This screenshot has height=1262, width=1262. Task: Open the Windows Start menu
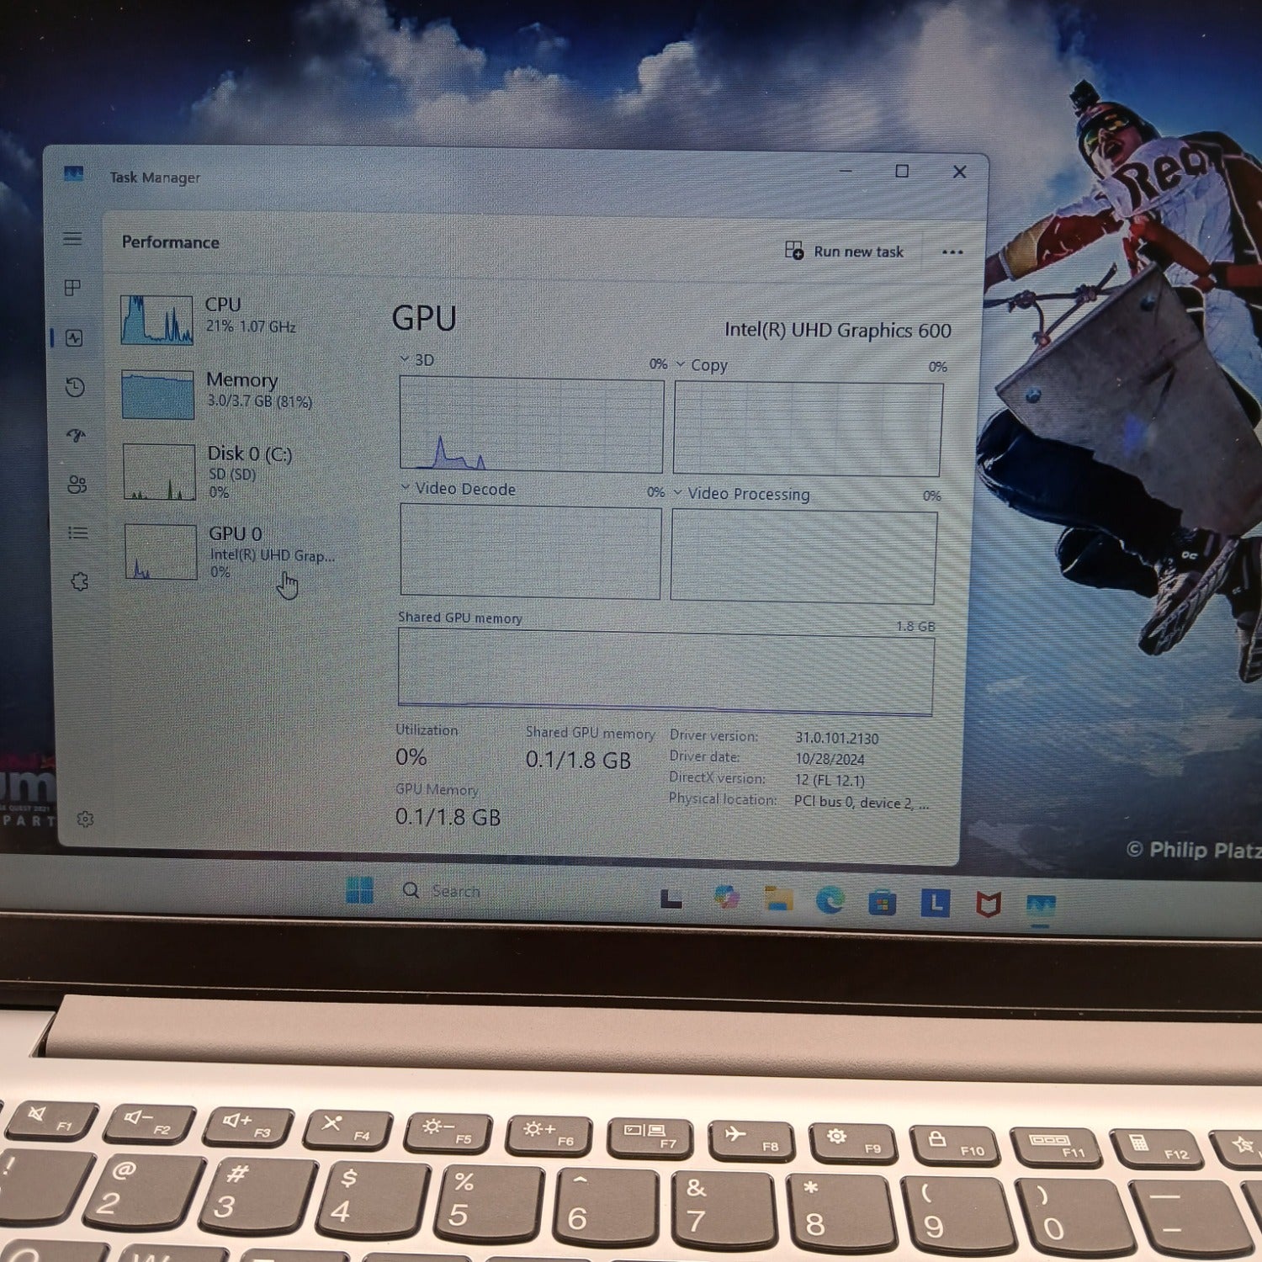tap(359, 889)
